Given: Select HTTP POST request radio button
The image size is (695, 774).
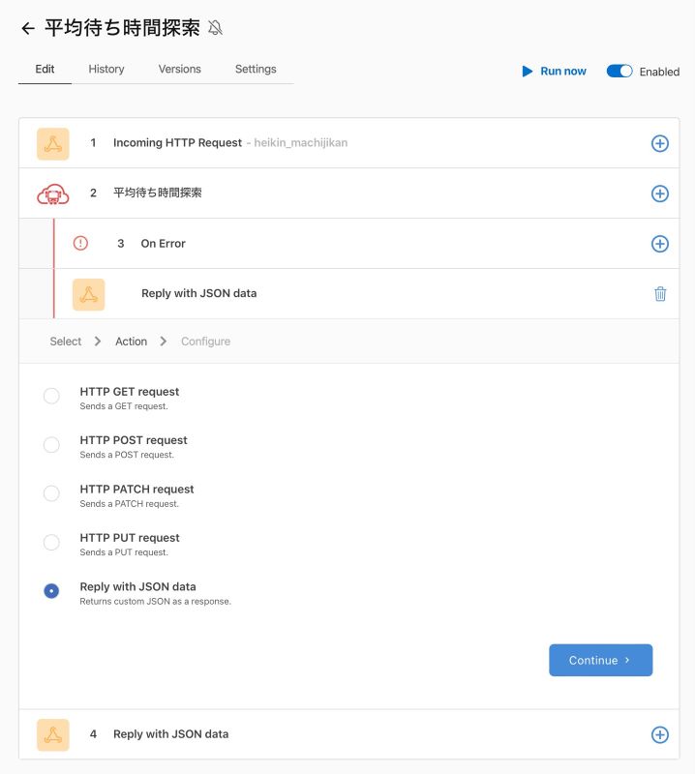Looking at the screenshot, I should 51,445.
